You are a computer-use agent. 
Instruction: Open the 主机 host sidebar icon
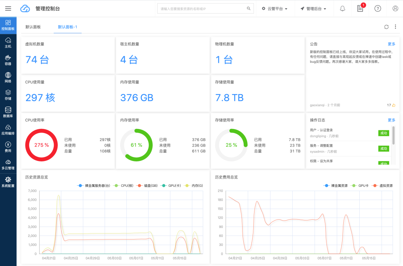(x=8, y=42)
